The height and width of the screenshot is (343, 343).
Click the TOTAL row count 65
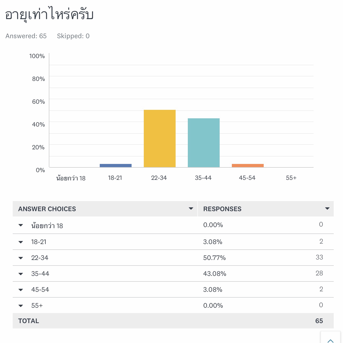[319, 321]
